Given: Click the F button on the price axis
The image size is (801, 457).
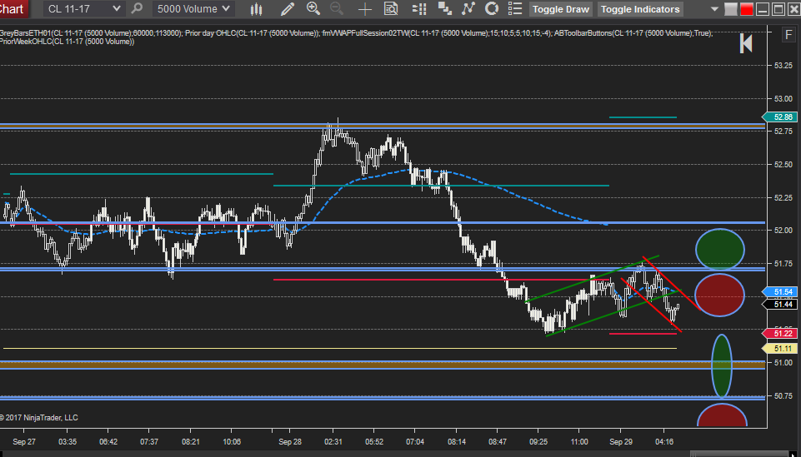Looking at the screenshot, I should pyautogui.click(x=788, y=35).
